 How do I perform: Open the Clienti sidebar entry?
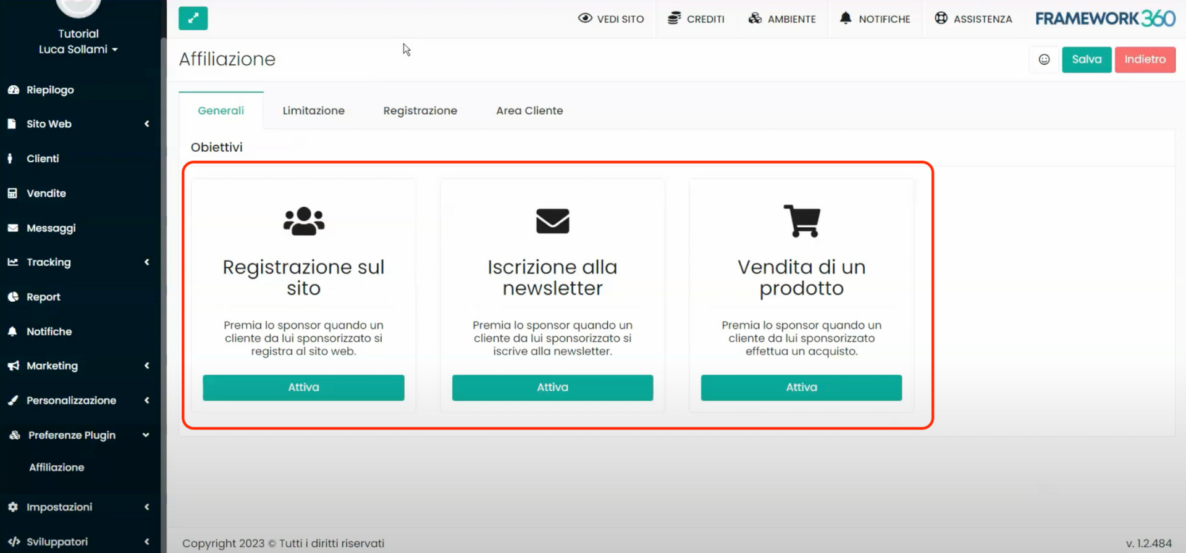pyautogui.click(x=43, y=159)
